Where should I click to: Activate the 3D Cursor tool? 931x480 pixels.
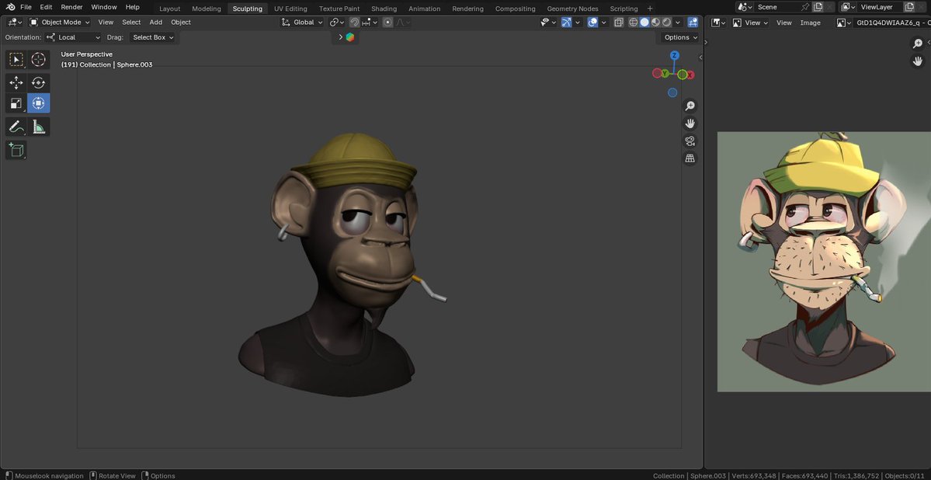[x=39, y=59]
